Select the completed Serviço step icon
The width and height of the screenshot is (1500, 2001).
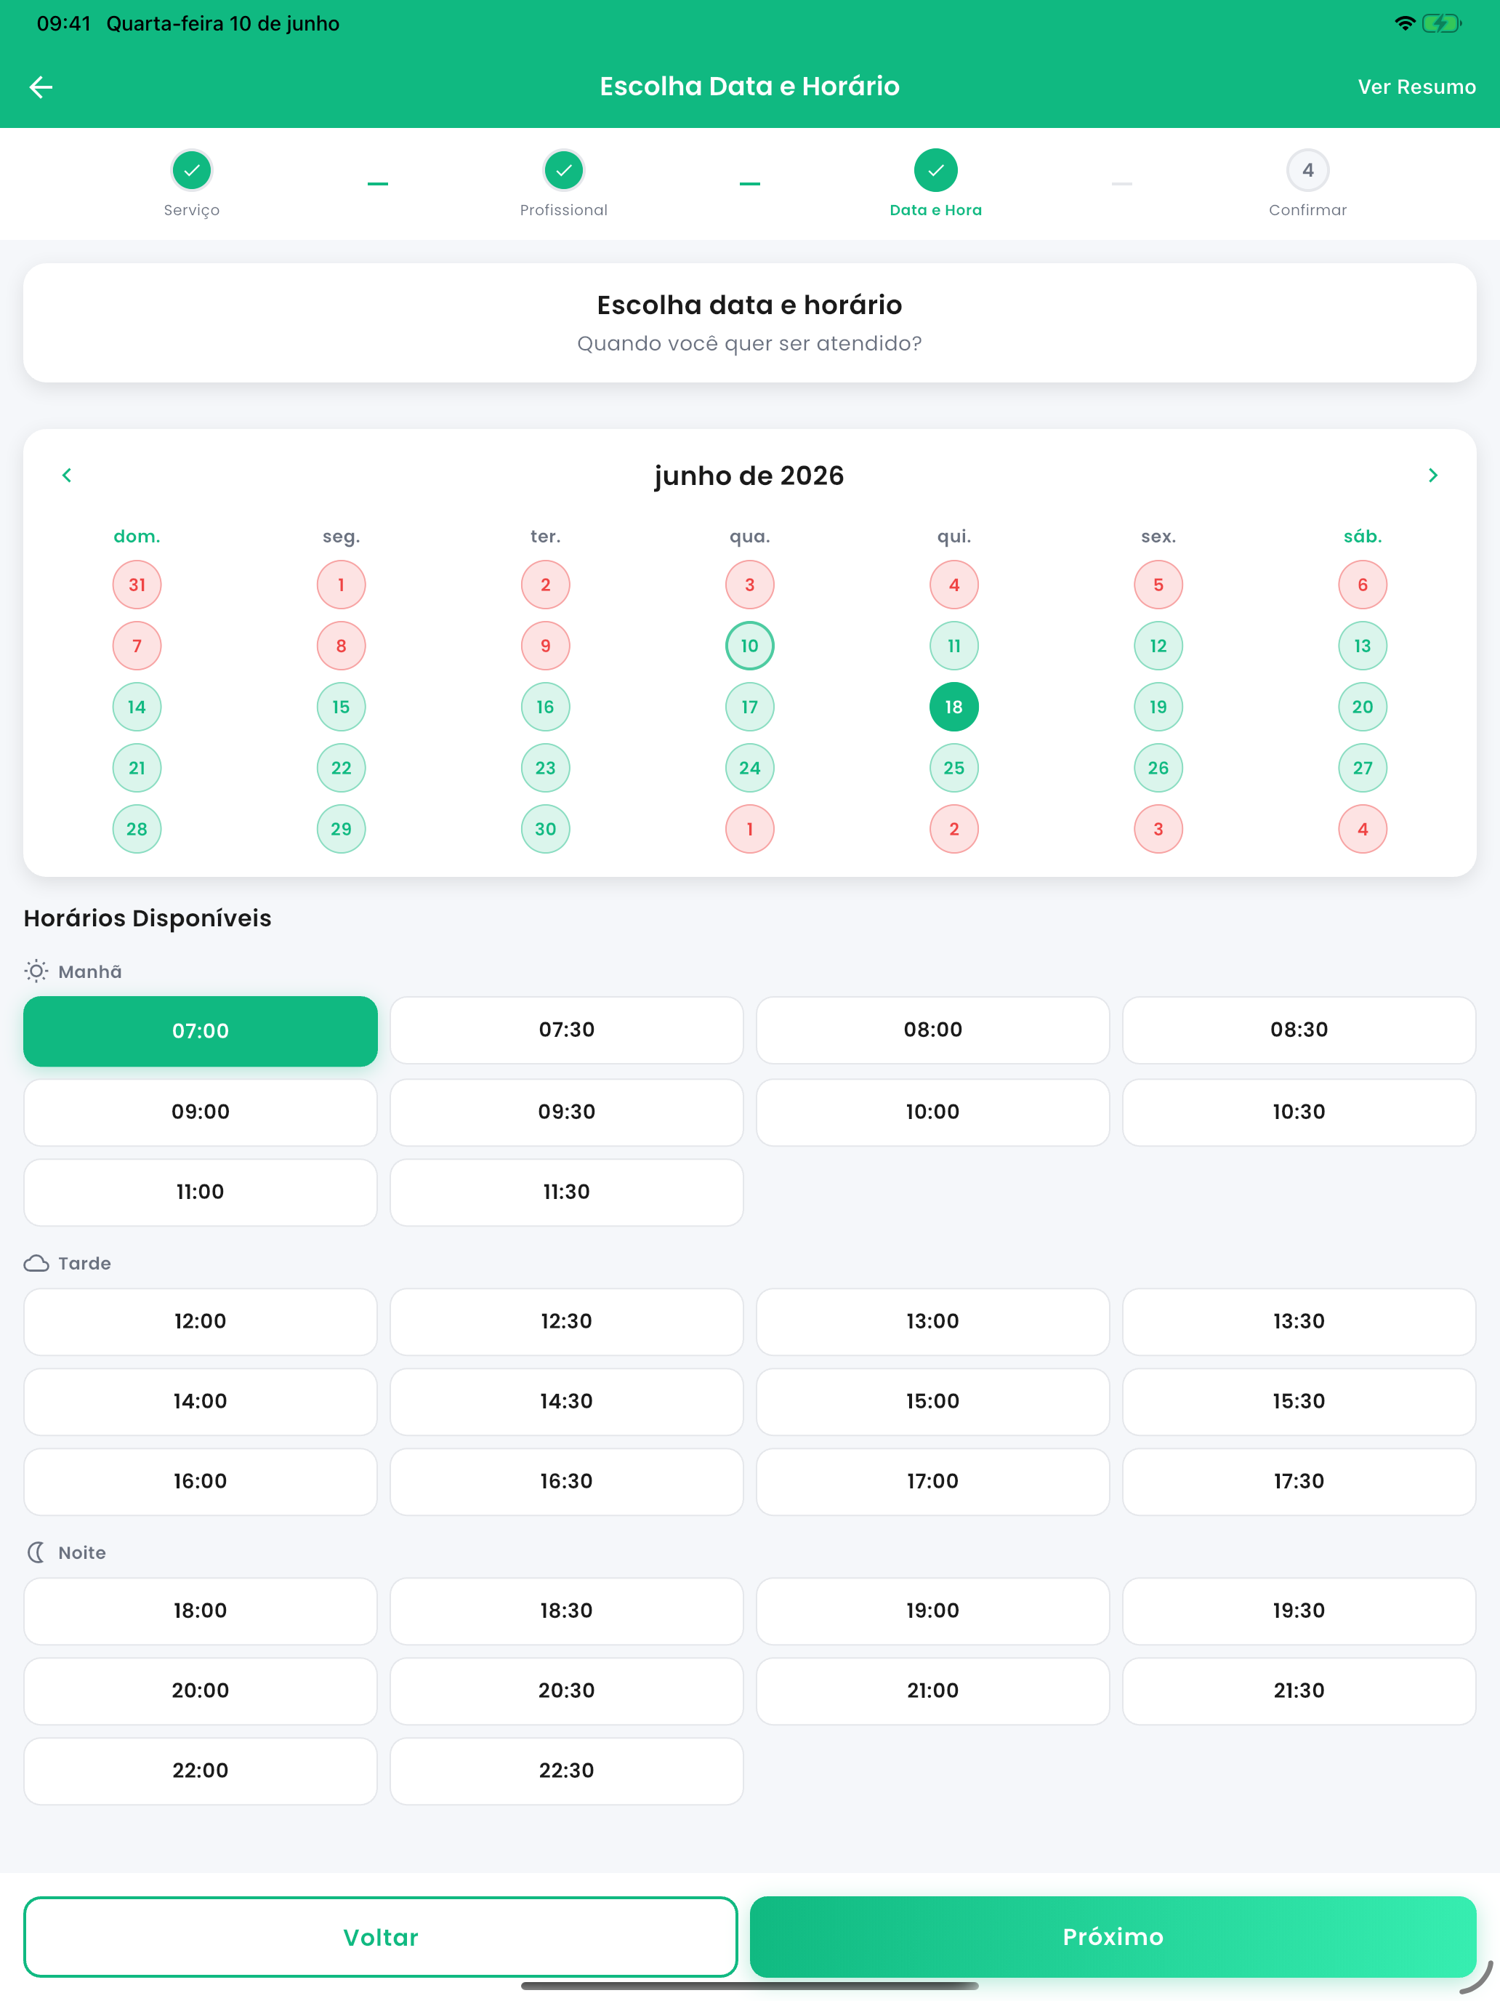pos(192,170)
